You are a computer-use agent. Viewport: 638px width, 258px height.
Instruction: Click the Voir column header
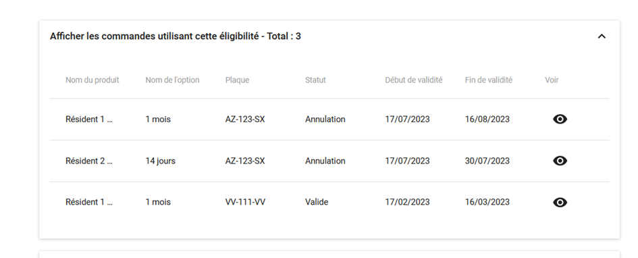pyautogui.click(x=552, y=80)
